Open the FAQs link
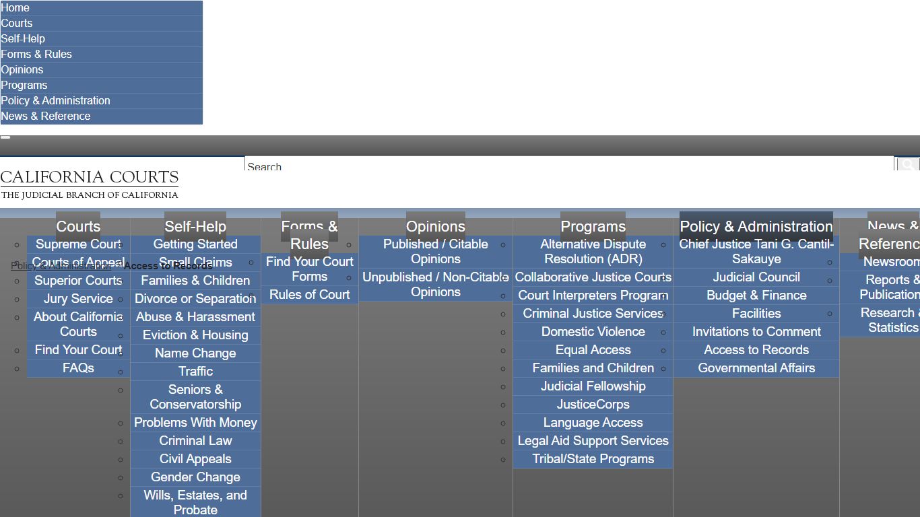Viewport: 920px width, 517px height. click(78, 368)
